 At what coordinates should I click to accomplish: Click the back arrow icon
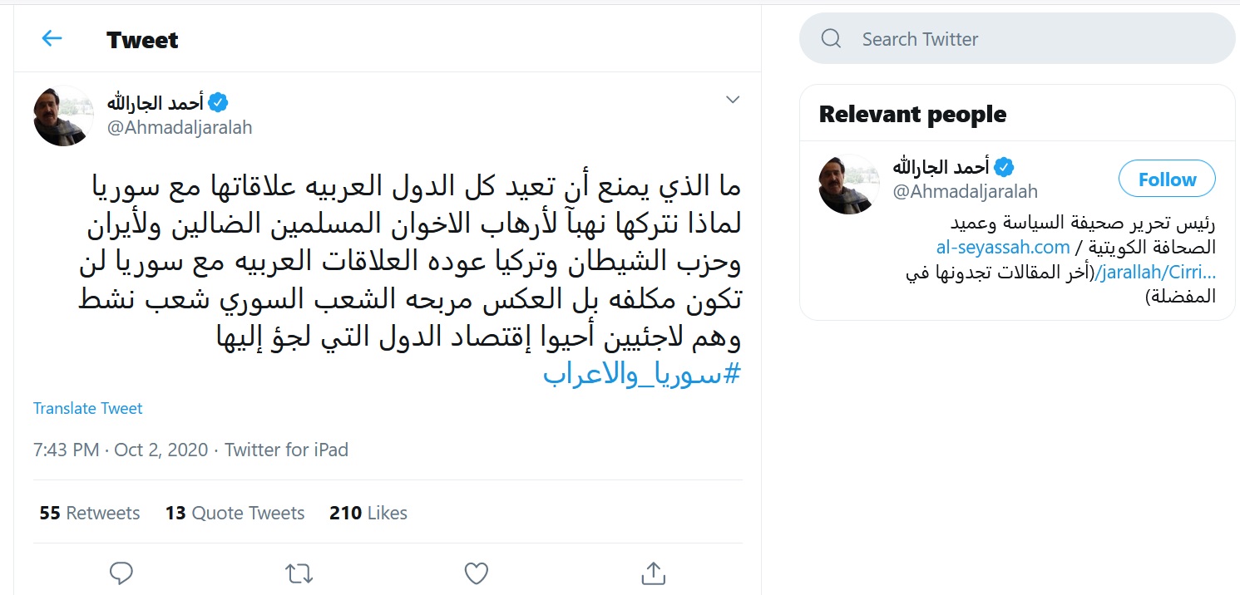pyautogui.click(x=52, y=38)
